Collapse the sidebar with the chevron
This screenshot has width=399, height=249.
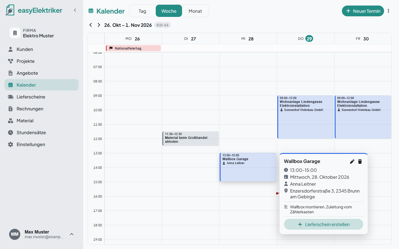[75, 10]
